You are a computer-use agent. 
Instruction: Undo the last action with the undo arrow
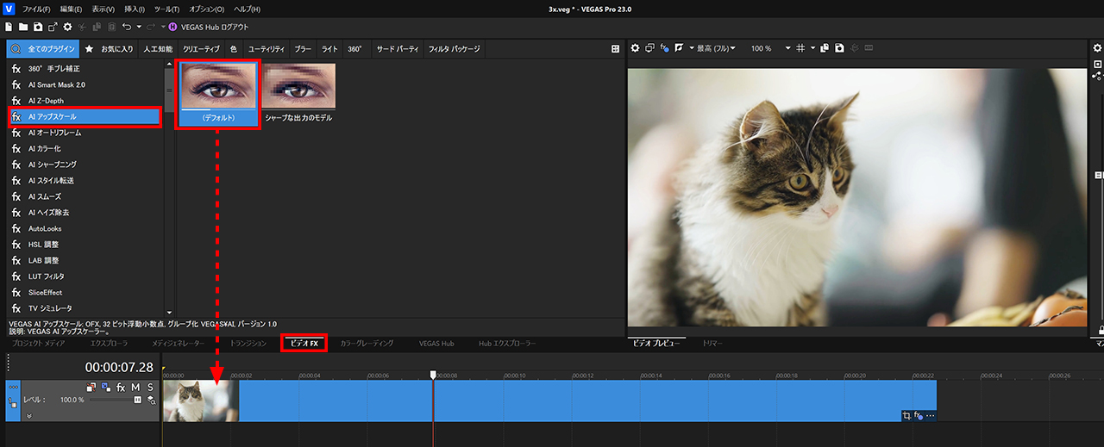tap(126, 27)
